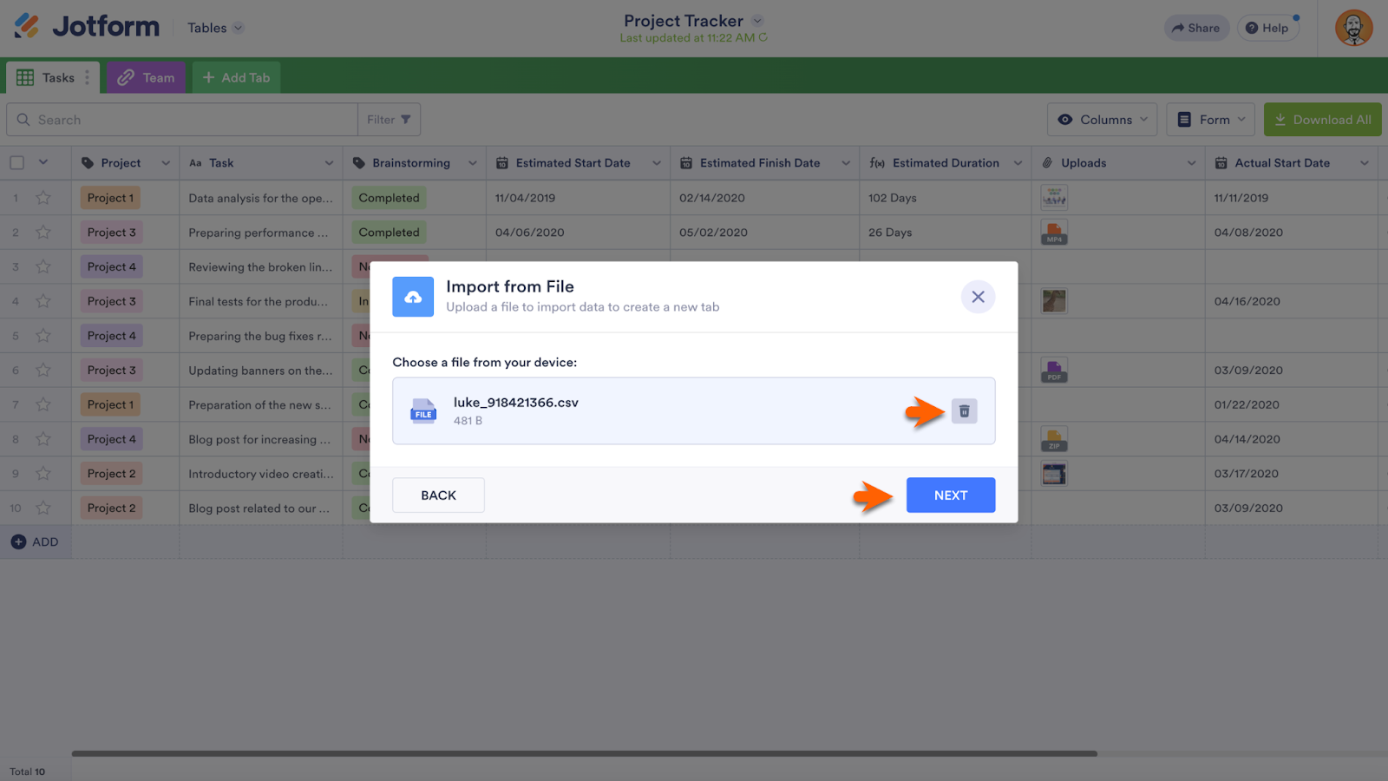Image resolution: width=1388 pixels, height=781 pixels.
Task: Star row 4
Action: (43, 301)
